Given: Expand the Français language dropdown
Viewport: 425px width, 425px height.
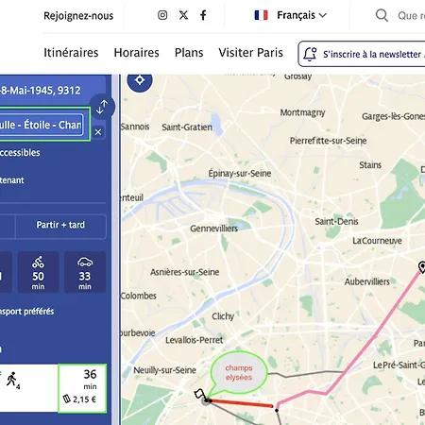Looking at the screenshot, I should (x=290, y=15).
